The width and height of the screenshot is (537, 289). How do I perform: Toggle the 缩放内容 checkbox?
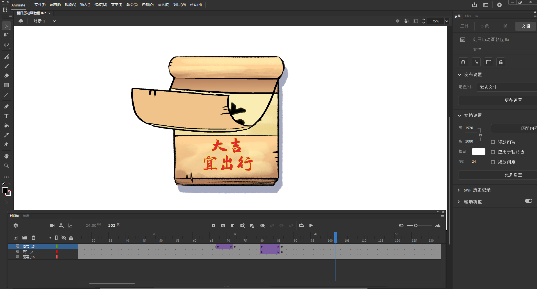point(493,142)
